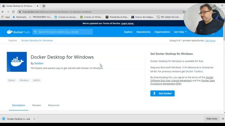Open the Bookmarks folder in bookmarks bar
The height and width of the screenshot is (126, 225).
pyautogui.click(x=20, y=17)
